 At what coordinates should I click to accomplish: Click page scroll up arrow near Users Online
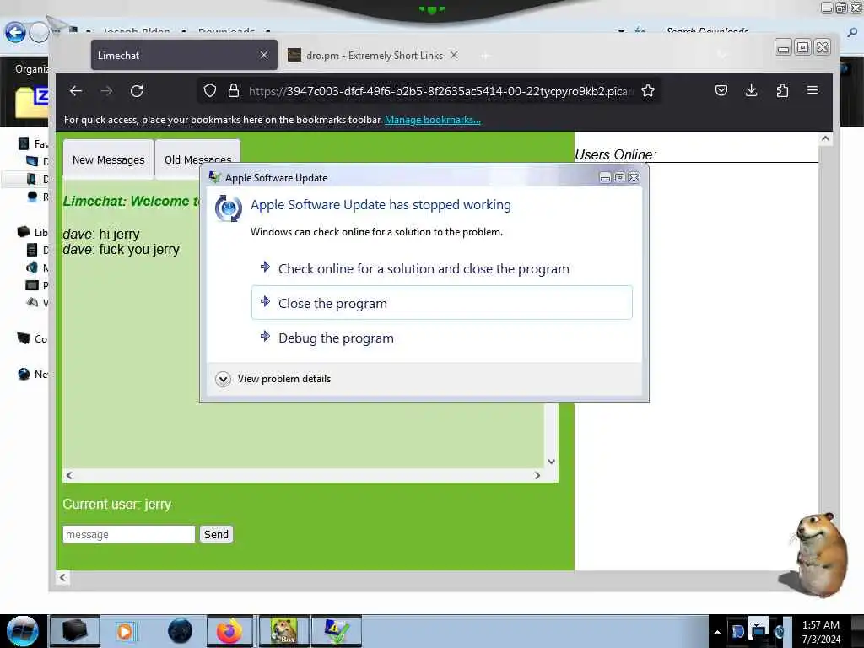click(825, 139)
